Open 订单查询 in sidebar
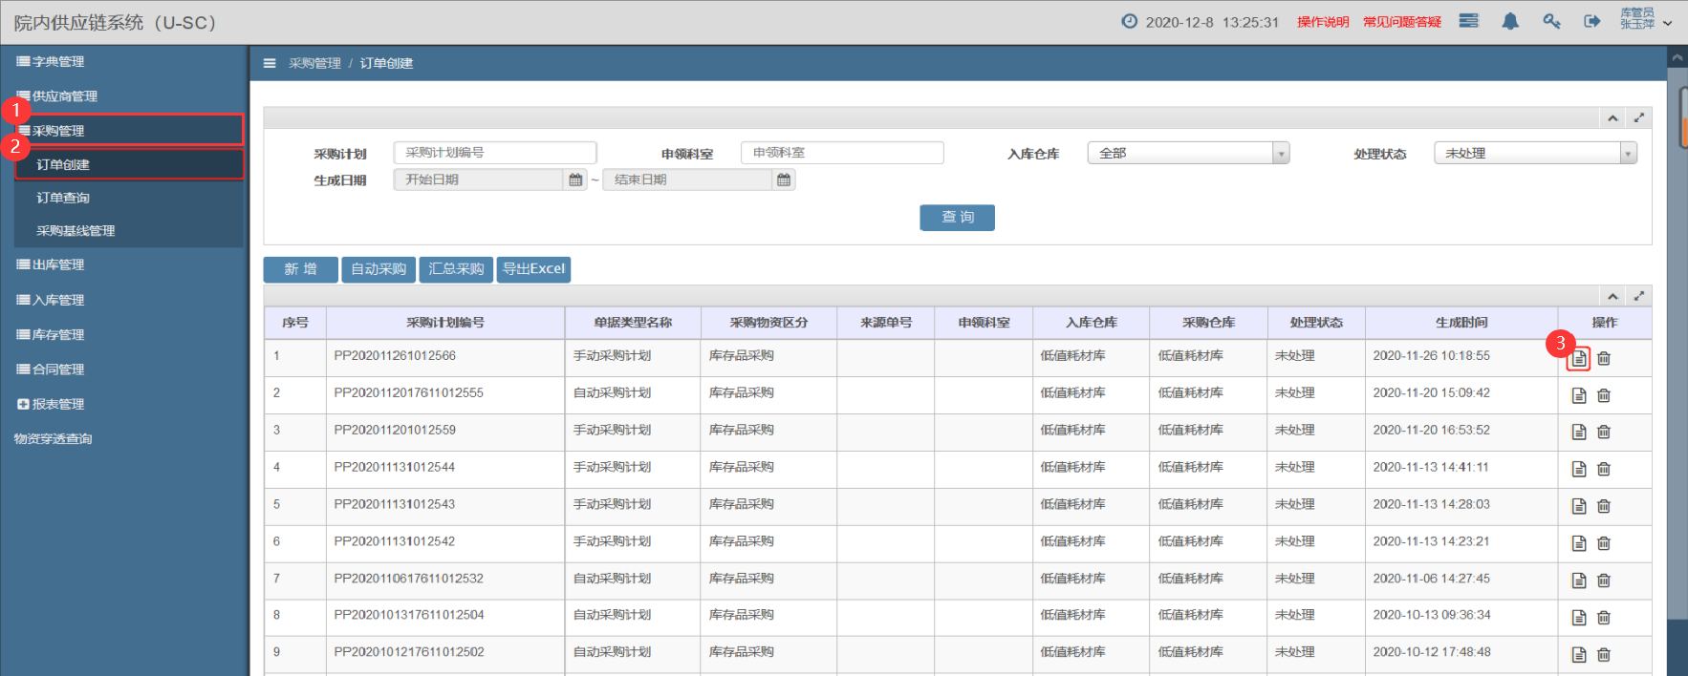The height and width of the screenshot is (676, 1688). [63, 198]
